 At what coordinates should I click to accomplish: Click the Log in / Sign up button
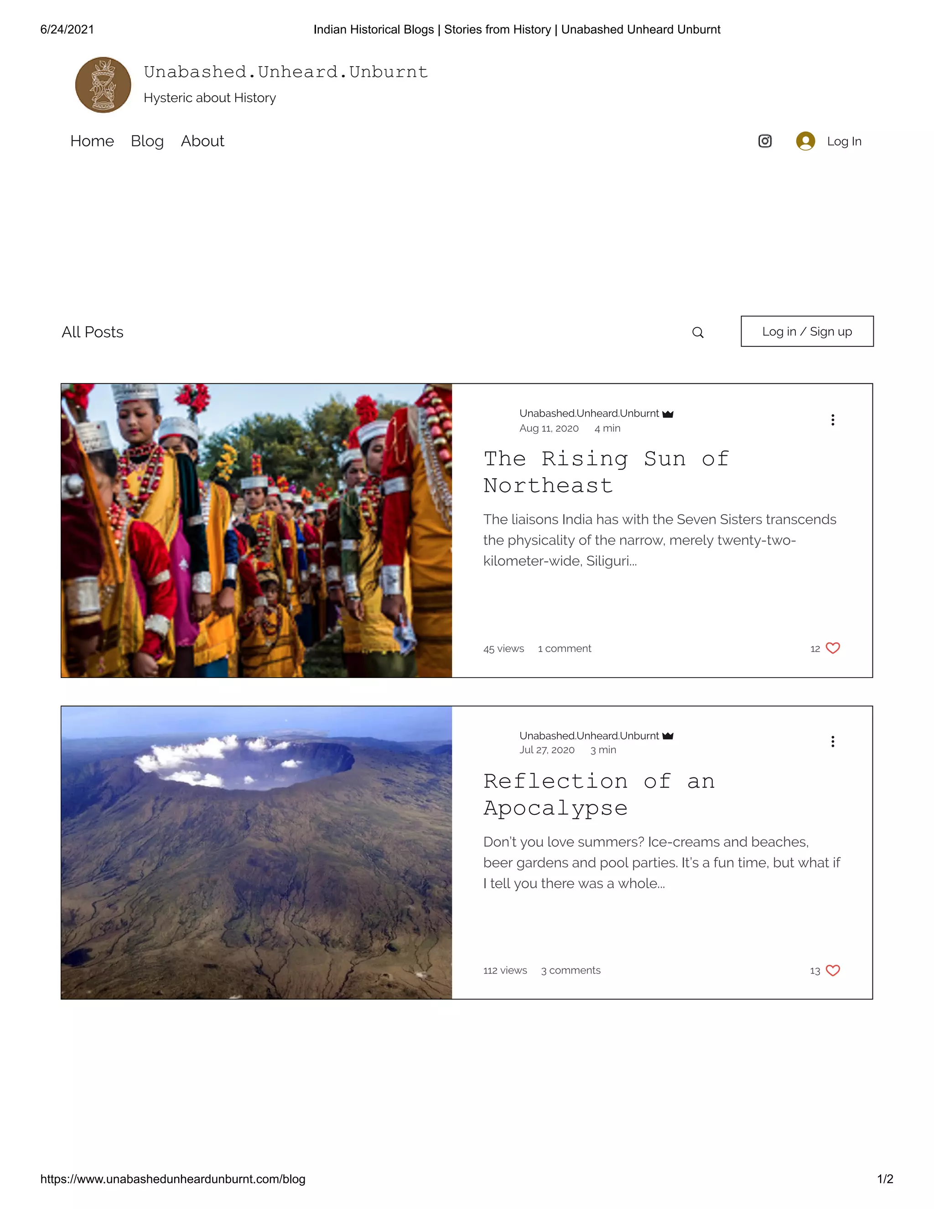807,332
